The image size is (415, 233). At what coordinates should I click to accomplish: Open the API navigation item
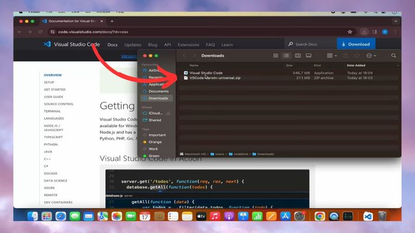pos(167,44)
